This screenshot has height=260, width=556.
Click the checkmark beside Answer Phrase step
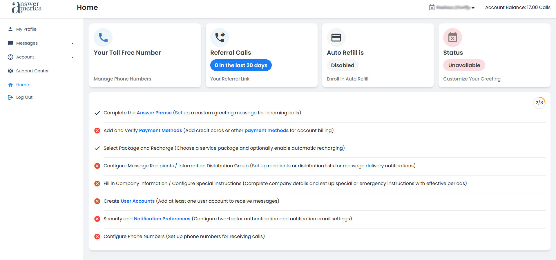97,113
